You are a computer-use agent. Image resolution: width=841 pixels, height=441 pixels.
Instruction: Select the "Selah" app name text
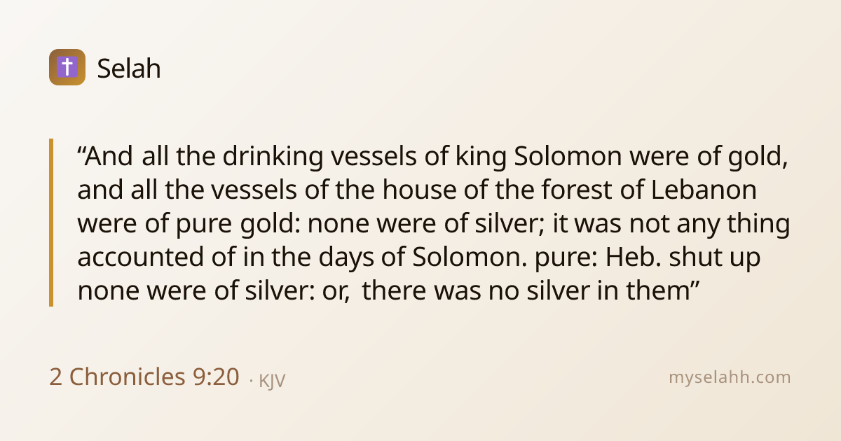pyautogui.click(x=129, y=68)
